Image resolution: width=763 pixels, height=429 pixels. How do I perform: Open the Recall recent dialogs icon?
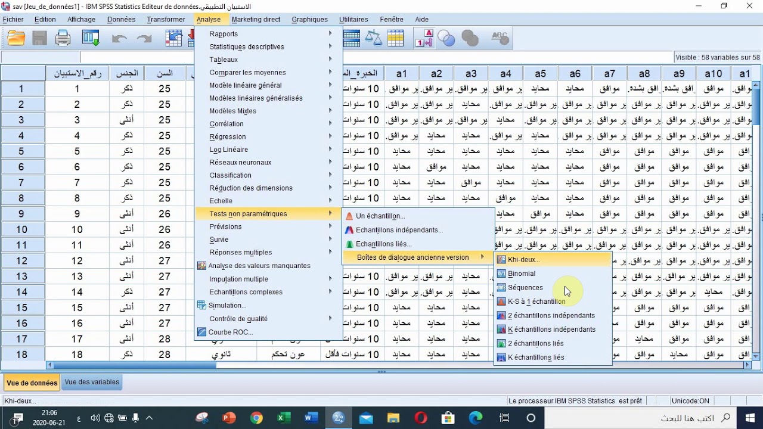click(91, 39)
